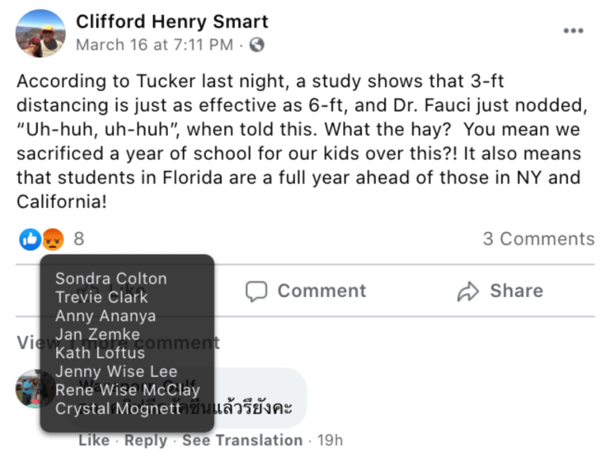Viewport: 610px width, 476px height.
Task: Open the commenter's profile picture
Action: click(27, 388)
